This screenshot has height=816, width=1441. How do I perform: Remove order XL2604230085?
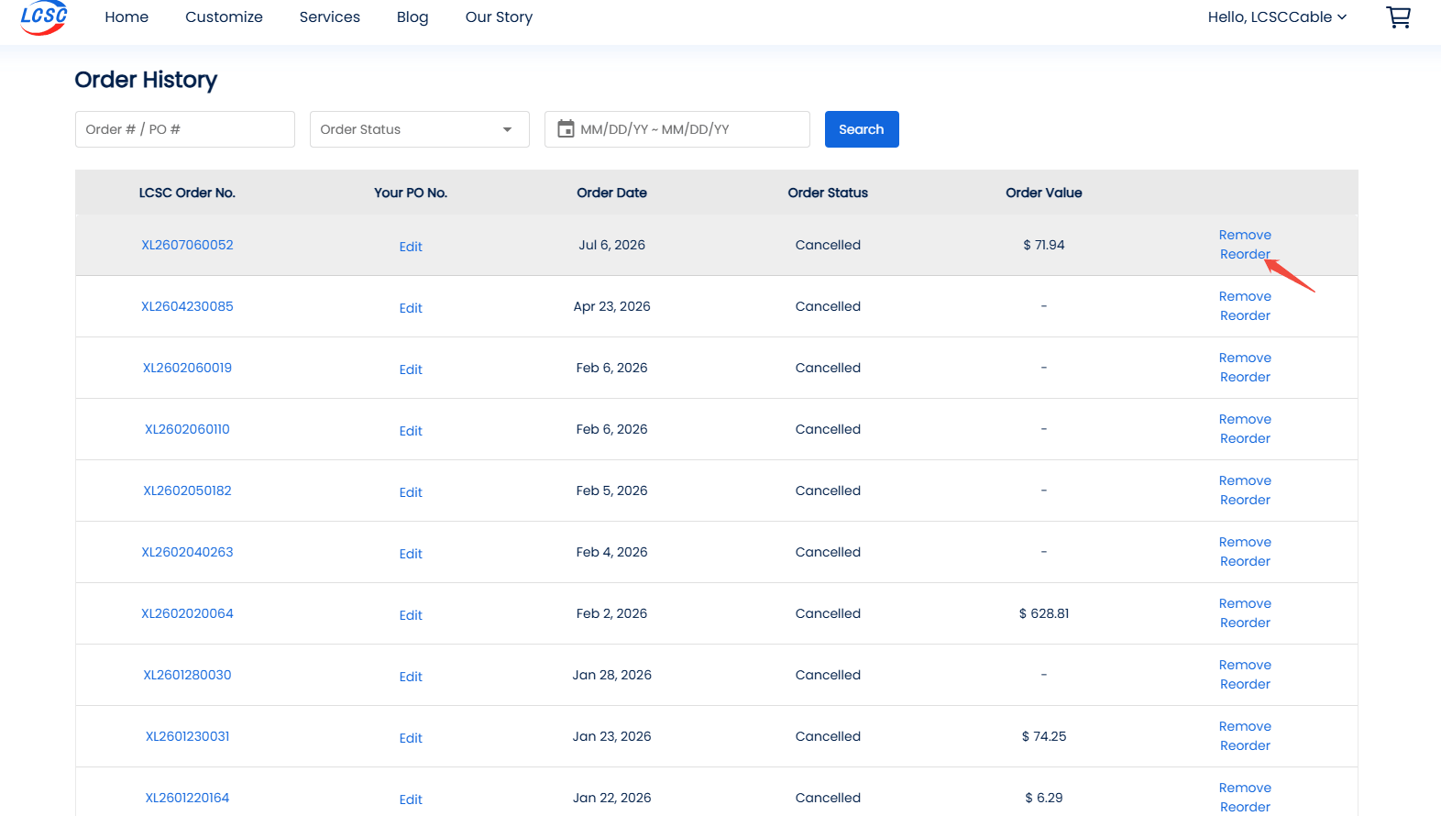pyautogui.click(x=1245, y=296)
